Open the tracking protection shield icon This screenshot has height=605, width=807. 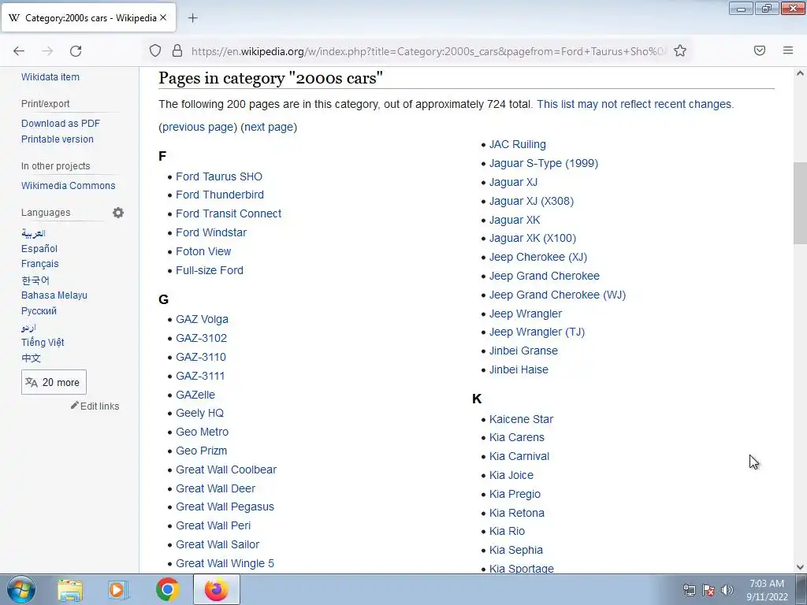(x=155, y=50)
